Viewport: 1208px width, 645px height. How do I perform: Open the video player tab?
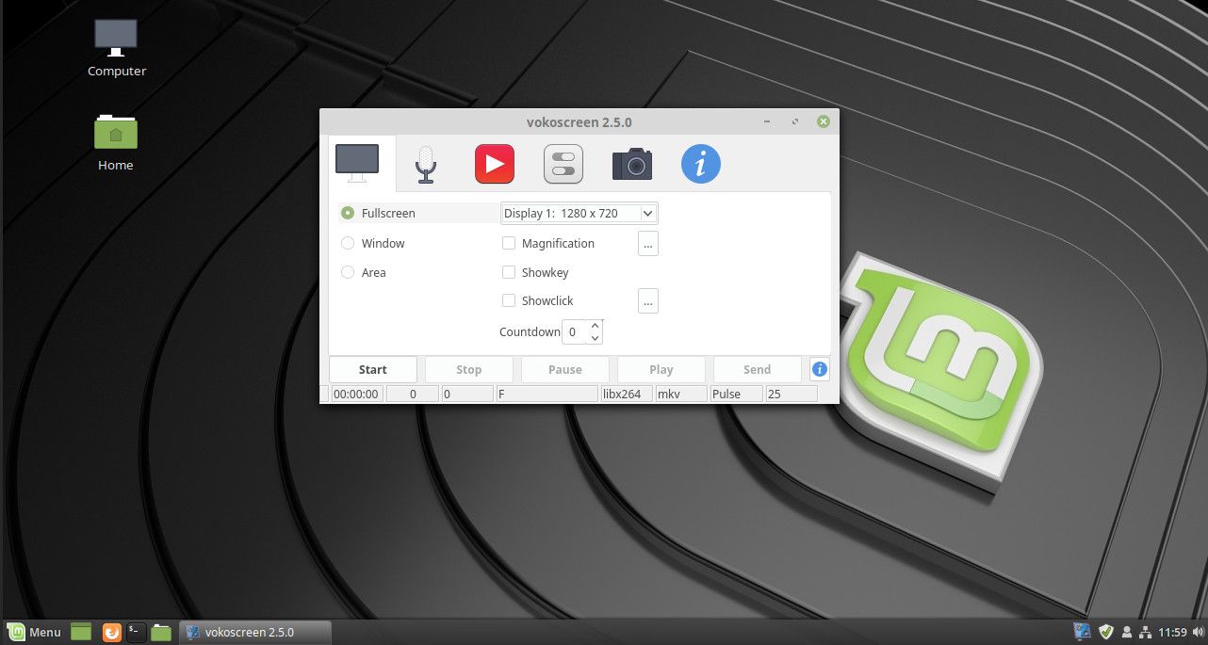494,164
